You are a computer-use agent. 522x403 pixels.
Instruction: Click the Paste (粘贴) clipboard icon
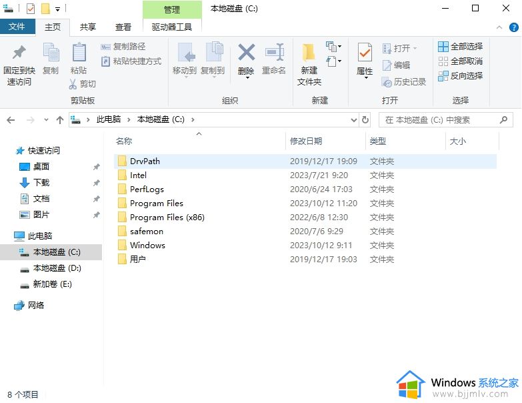point(79,52)
